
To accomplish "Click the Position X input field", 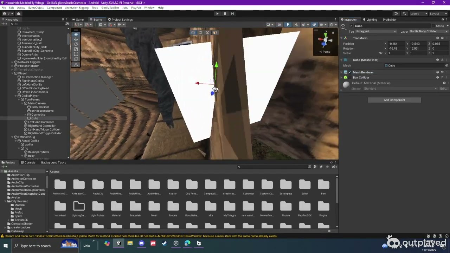I will tap(396, 44).
